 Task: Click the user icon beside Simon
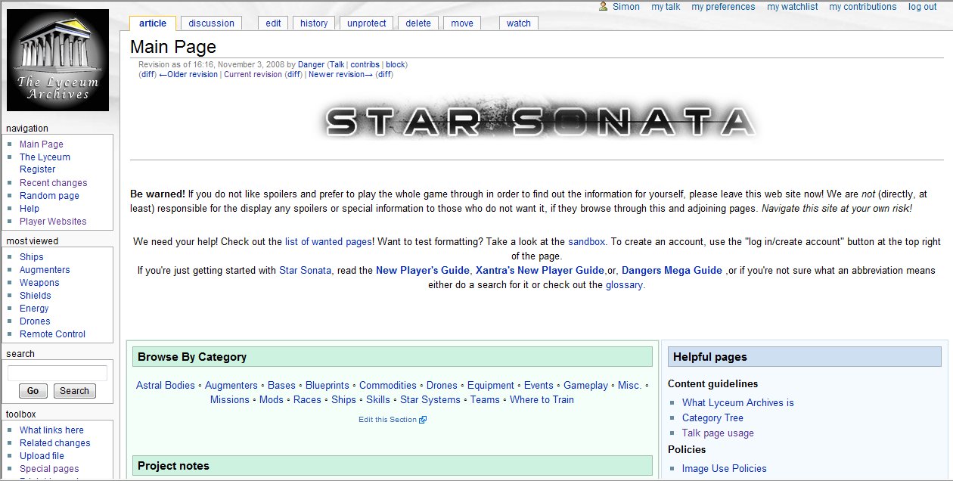coord(604,7)
